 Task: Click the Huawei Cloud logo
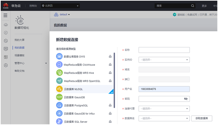tap(6, 6)
